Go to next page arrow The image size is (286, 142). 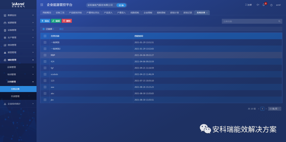pyautogui.click(x=266, y=109)
